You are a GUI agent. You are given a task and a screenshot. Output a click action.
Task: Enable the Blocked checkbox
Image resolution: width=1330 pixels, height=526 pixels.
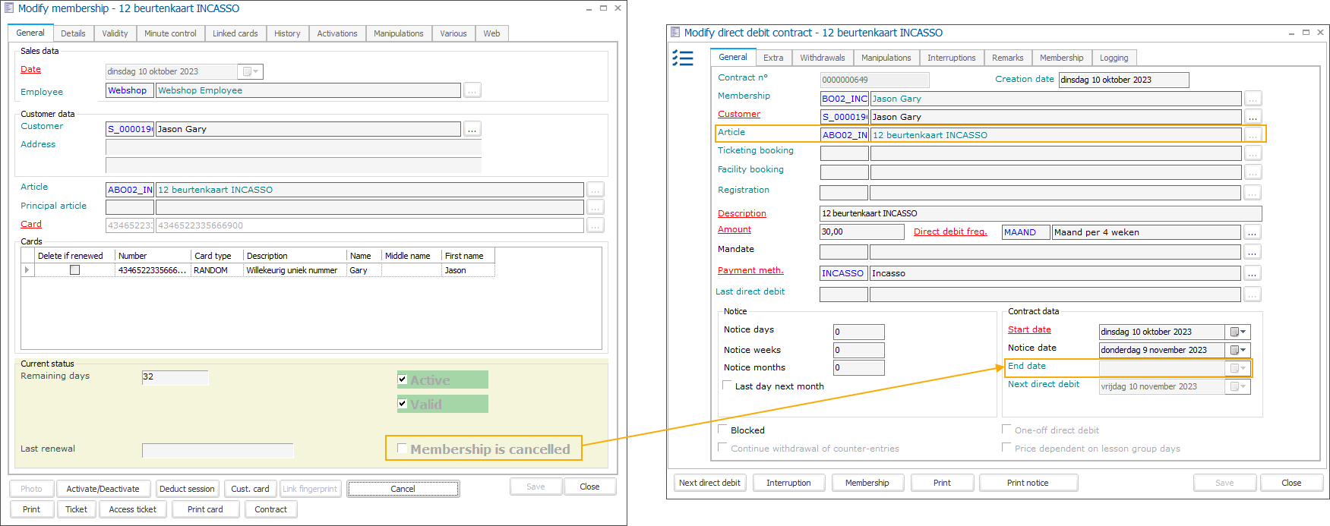723,430
